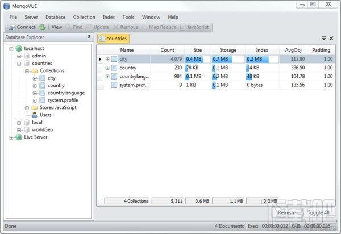Expand the country row in grid
Screen dimensions: 341x234
(107, 68)
